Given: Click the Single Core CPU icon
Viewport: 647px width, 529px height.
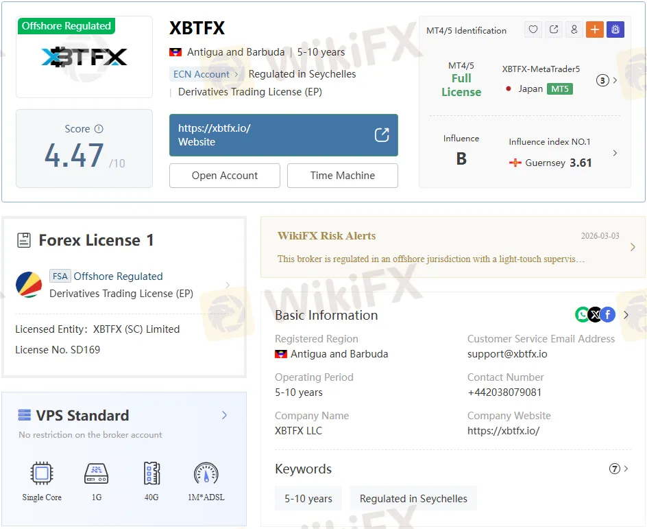Looking at the screenshot, I should [x=42, y=473].
